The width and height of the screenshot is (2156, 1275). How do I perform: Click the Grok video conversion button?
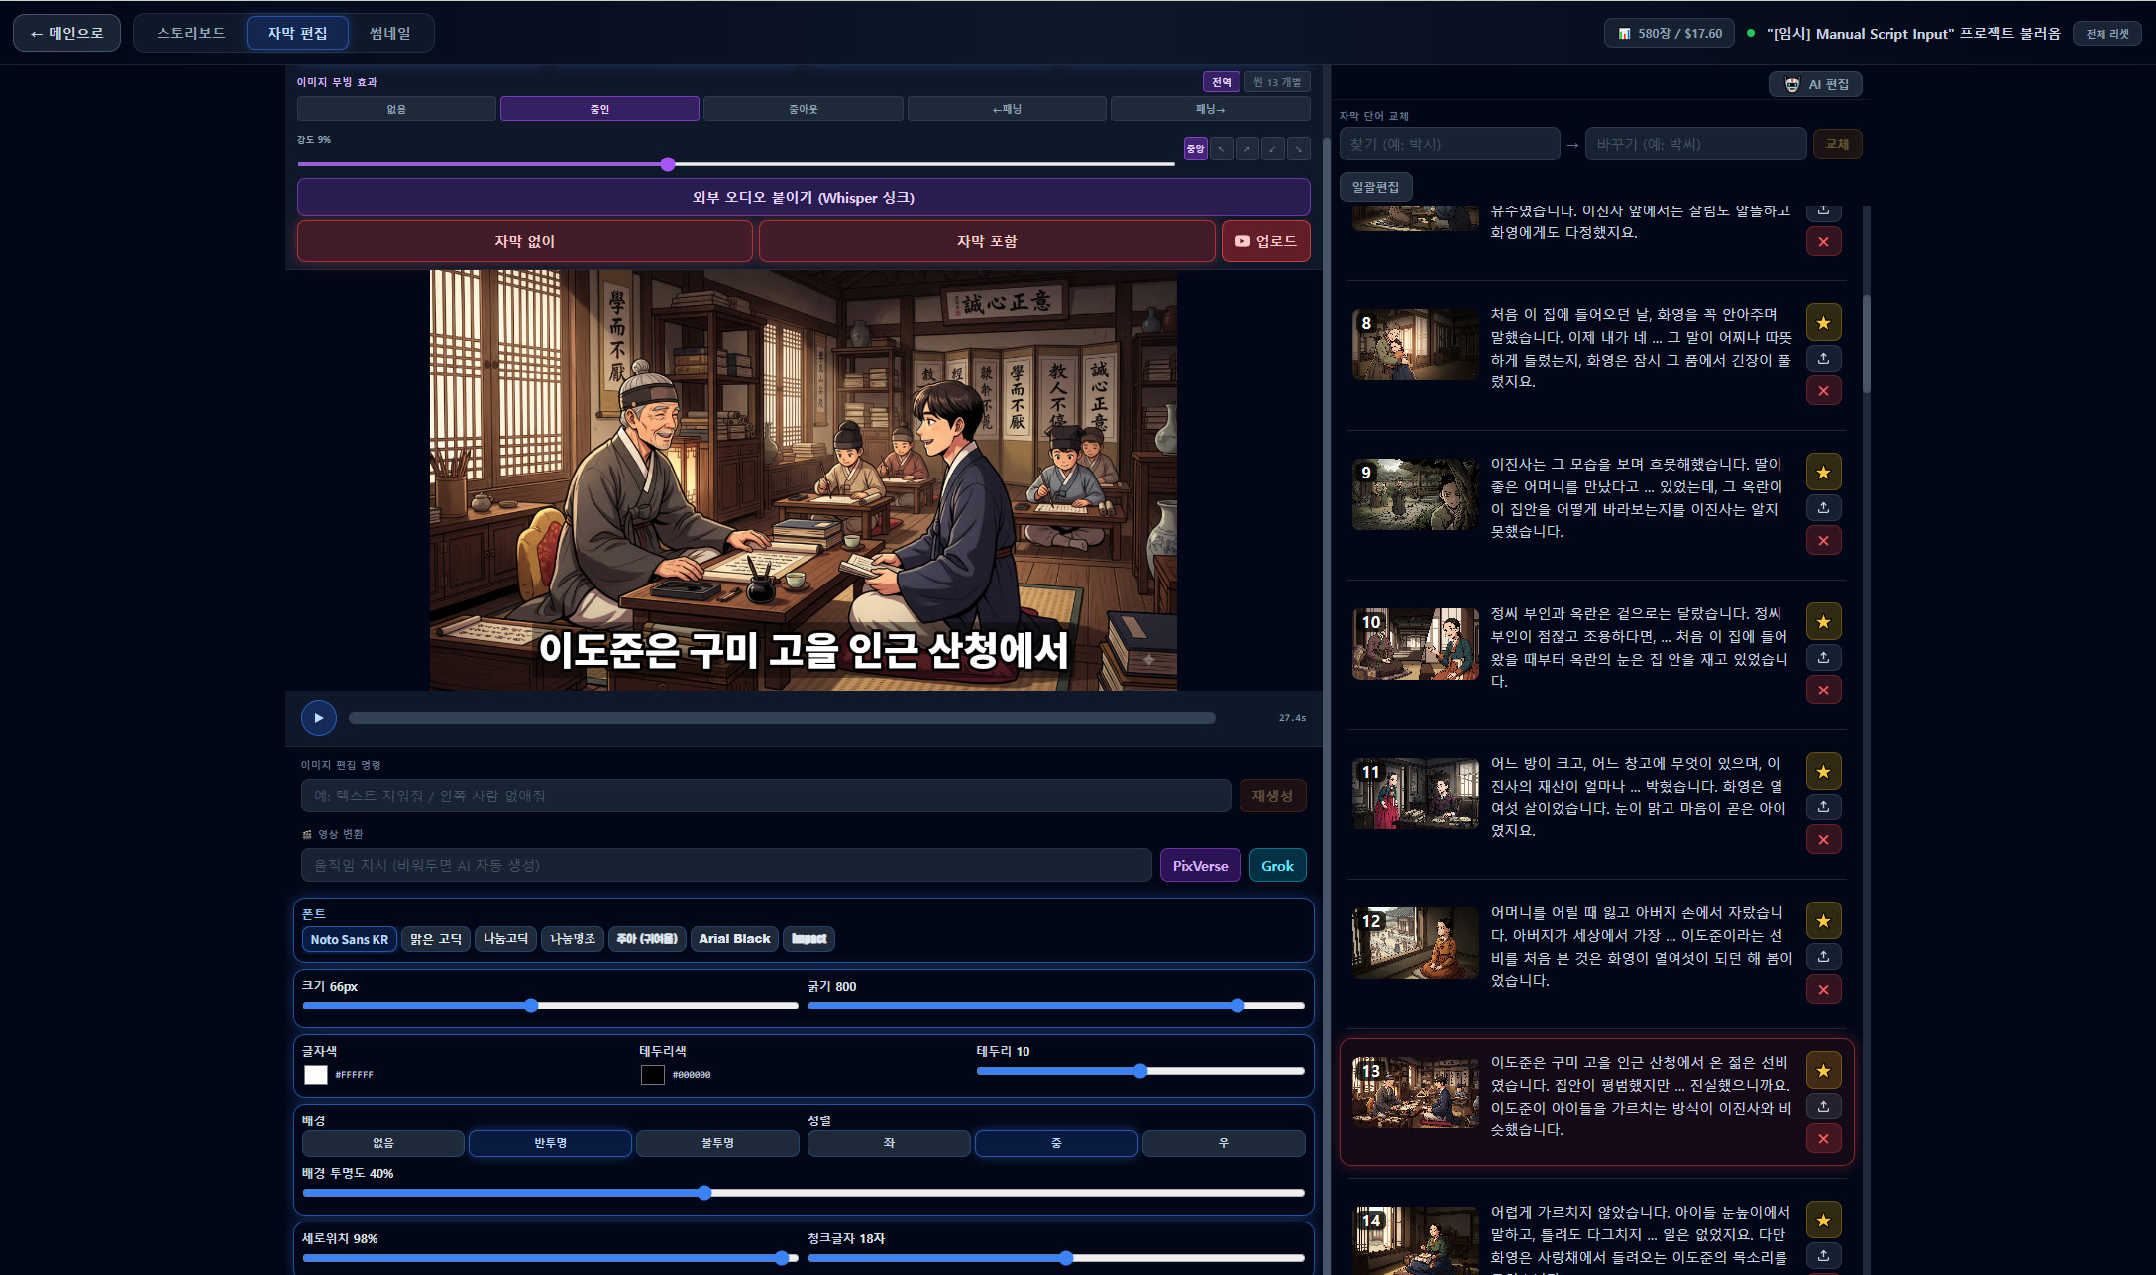1277,866
